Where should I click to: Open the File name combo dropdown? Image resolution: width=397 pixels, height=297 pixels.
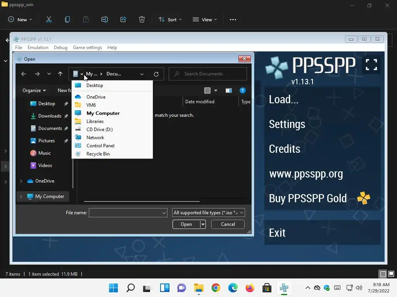click(x=164, y=213)
